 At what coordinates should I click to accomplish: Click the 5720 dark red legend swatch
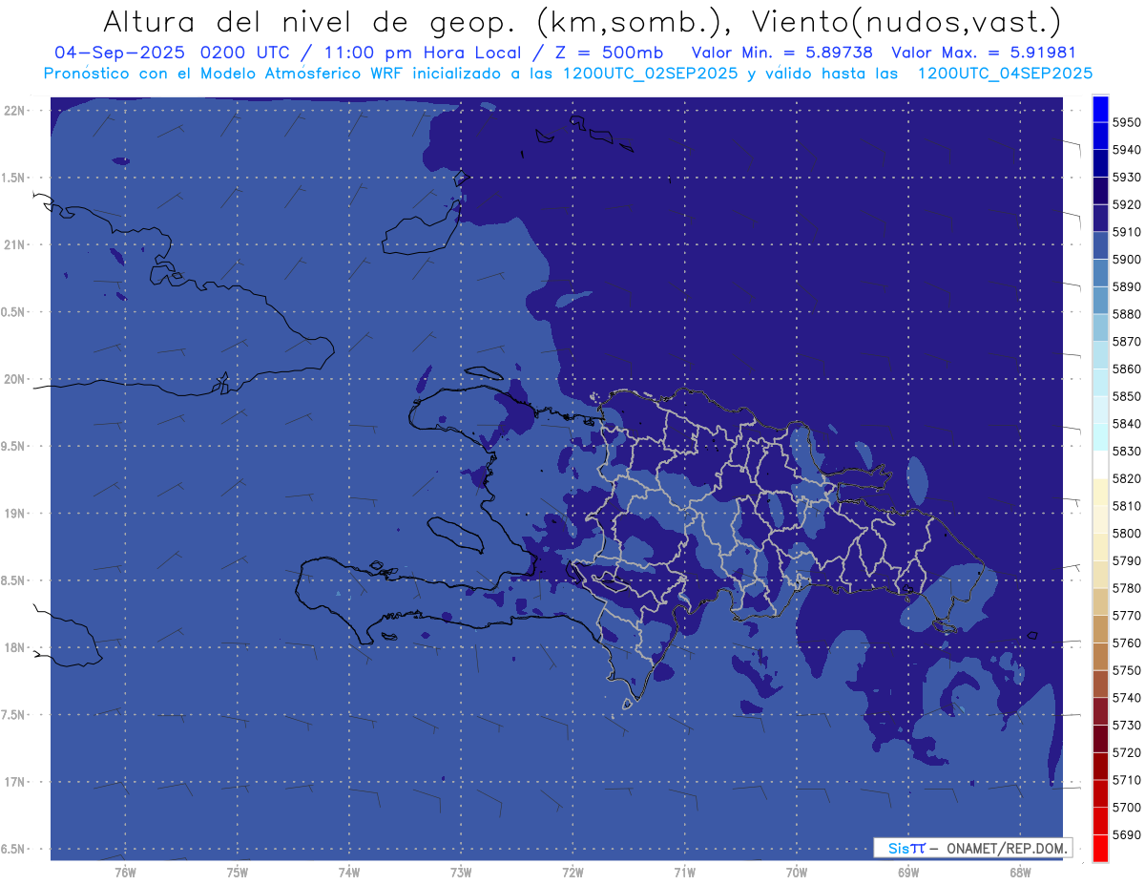(1100, 739)
